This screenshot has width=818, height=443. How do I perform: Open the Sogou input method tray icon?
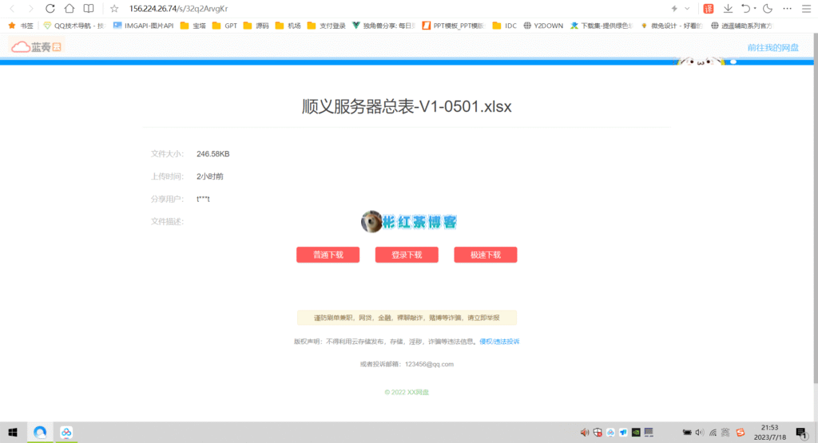pos(741,432)
